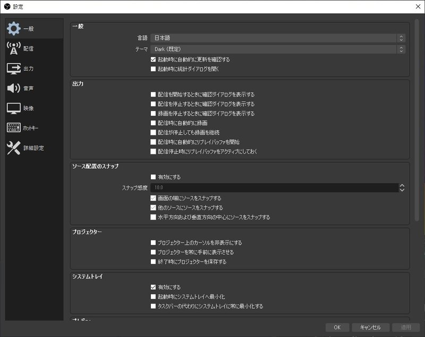Close the 設定 window
Image resolution: width=425 pixels, height=337 pixels.
click(x=418, y=6)
